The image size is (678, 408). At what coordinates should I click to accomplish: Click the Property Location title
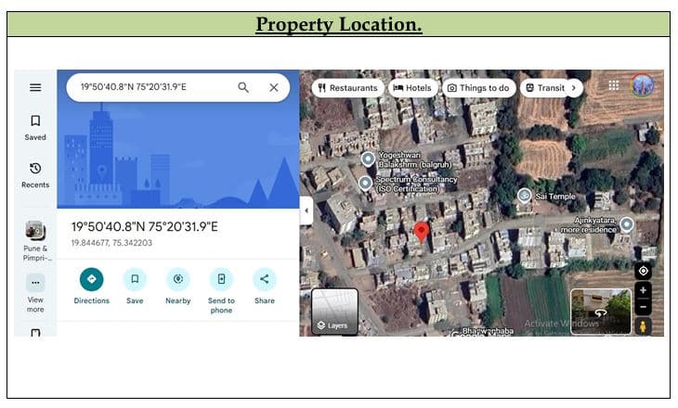(339, 24)
